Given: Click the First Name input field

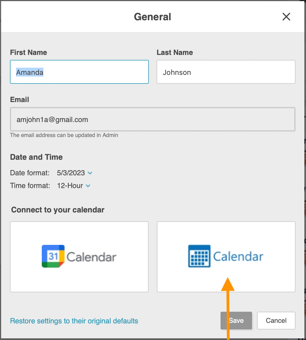Looking at the screenshot, I should (79, 72).
